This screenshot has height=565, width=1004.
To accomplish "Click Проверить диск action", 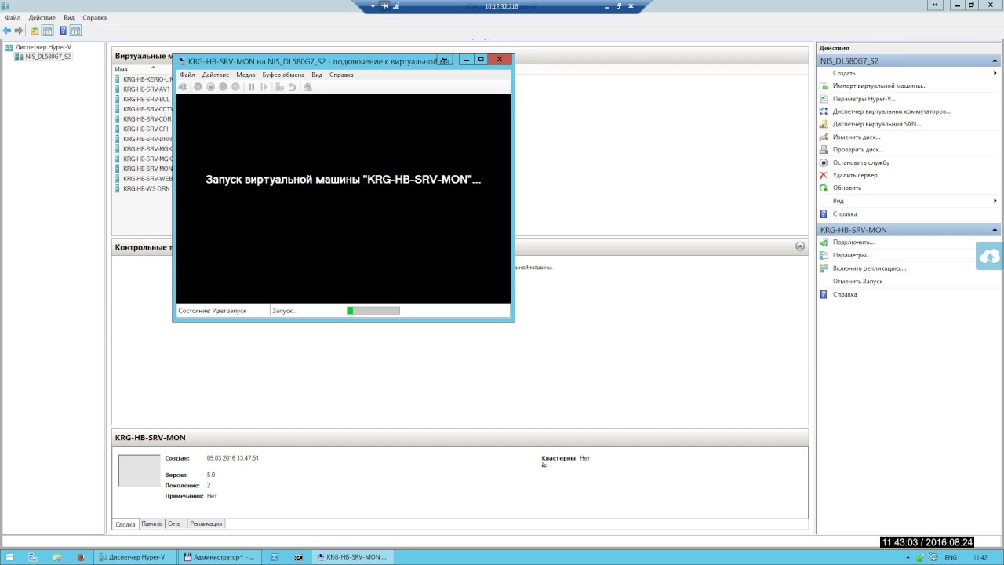I will [x=858, y=150].
